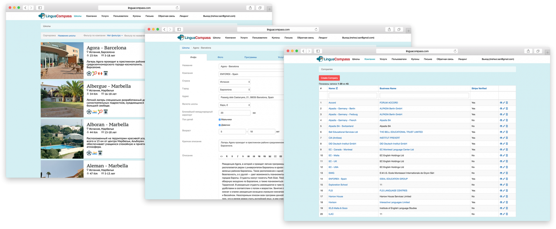Show sidebar in the Companies browser window
Screen dimensions: 556x229
coord(318,51)
